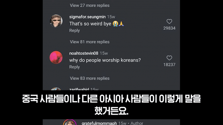
Task: Click the gratefulmommaph story-ring avatar
Action: (70, 122)
